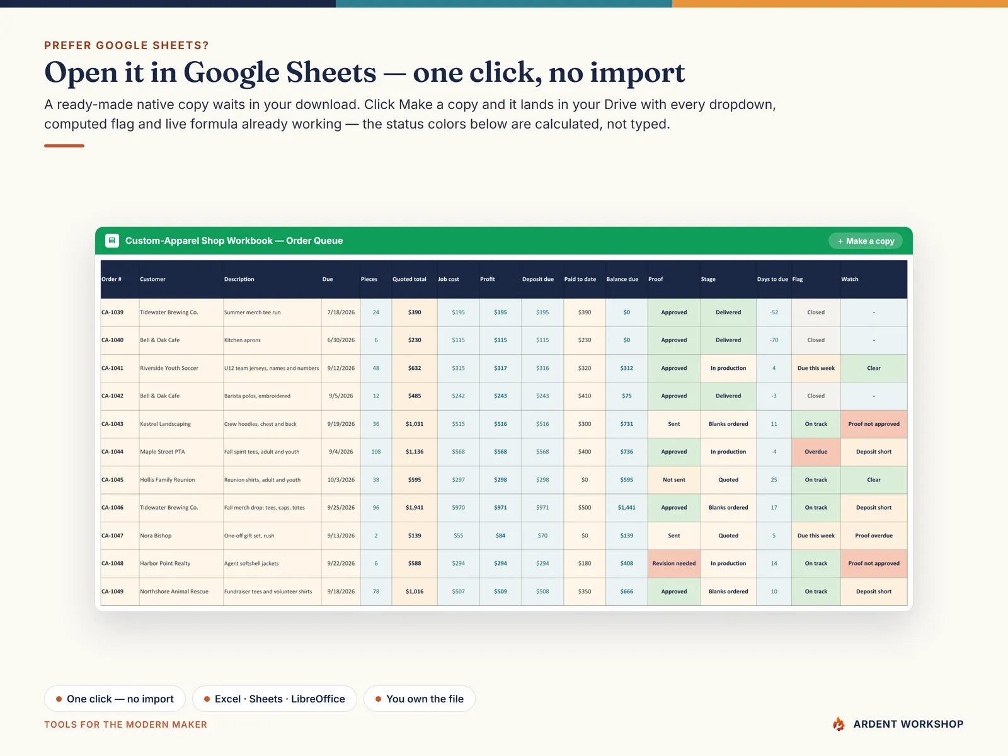The height and width of the screenshot is (756, 1008).
Task: Click 'Proof not approved' watch for CA-1048
Action: 874,564
